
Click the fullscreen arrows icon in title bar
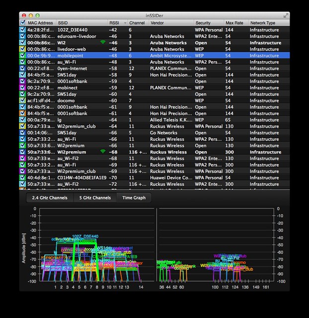tap(286, 15)
